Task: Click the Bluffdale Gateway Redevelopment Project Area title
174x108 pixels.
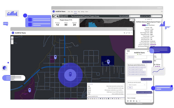Action: [148, 23]
